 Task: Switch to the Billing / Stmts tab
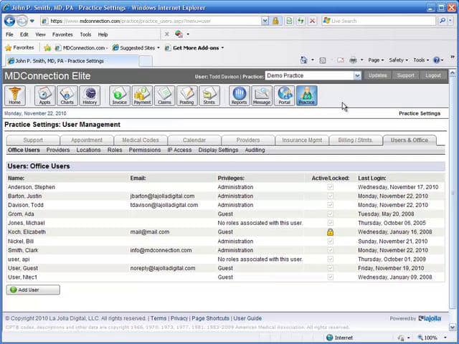(x=356, y=140)
